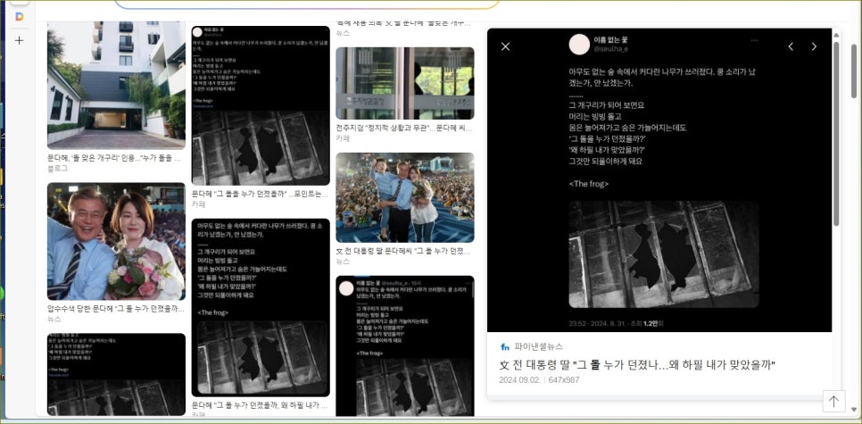Open bottom tweet thumbnail in third column
The height and width of the screenshot is (424, 862).
click(x=404, y=346)
